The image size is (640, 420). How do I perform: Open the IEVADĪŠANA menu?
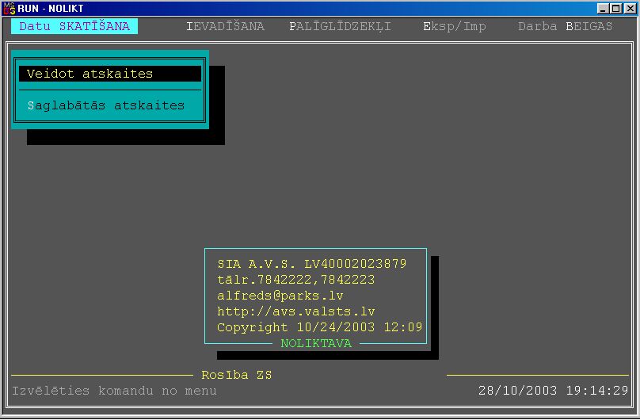(x=225, y=26)
